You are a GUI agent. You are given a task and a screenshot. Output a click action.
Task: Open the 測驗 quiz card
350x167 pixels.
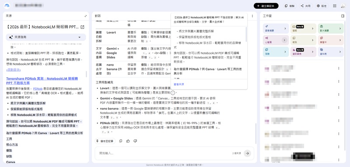coord(276,52)
